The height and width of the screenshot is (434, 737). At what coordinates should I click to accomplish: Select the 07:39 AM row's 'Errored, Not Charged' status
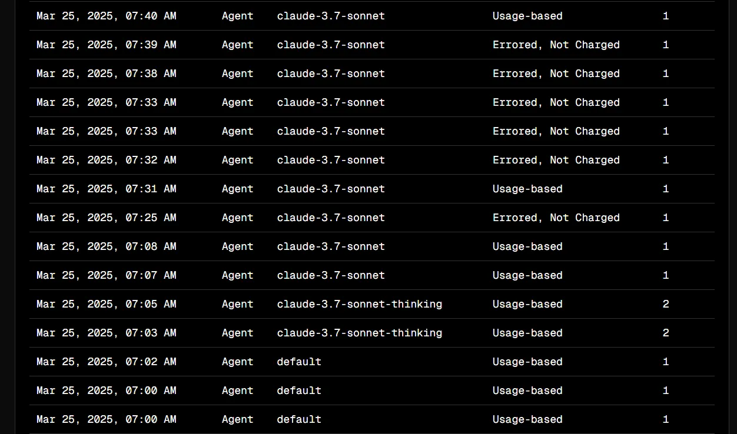pos(556,45)
